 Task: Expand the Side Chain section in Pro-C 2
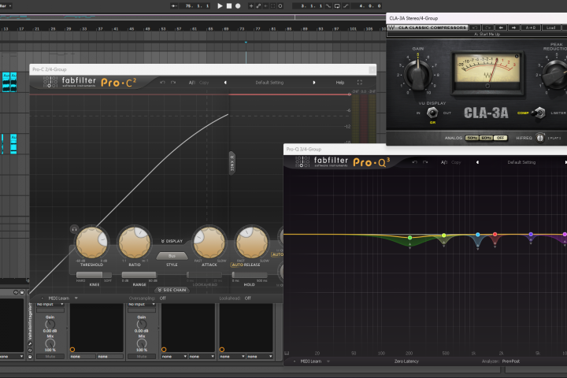point(172,290)
